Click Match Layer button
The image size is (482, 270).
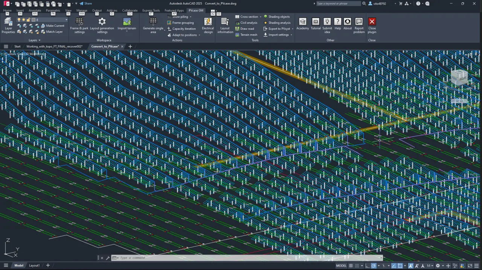[52, 32]
